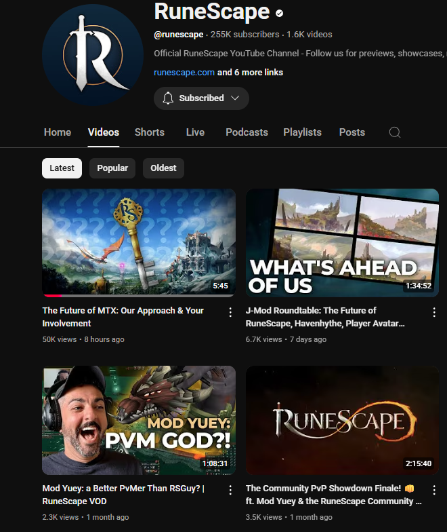Select the Videos tab
Viewport: 447px width, 532px height.
coord(104,132)
